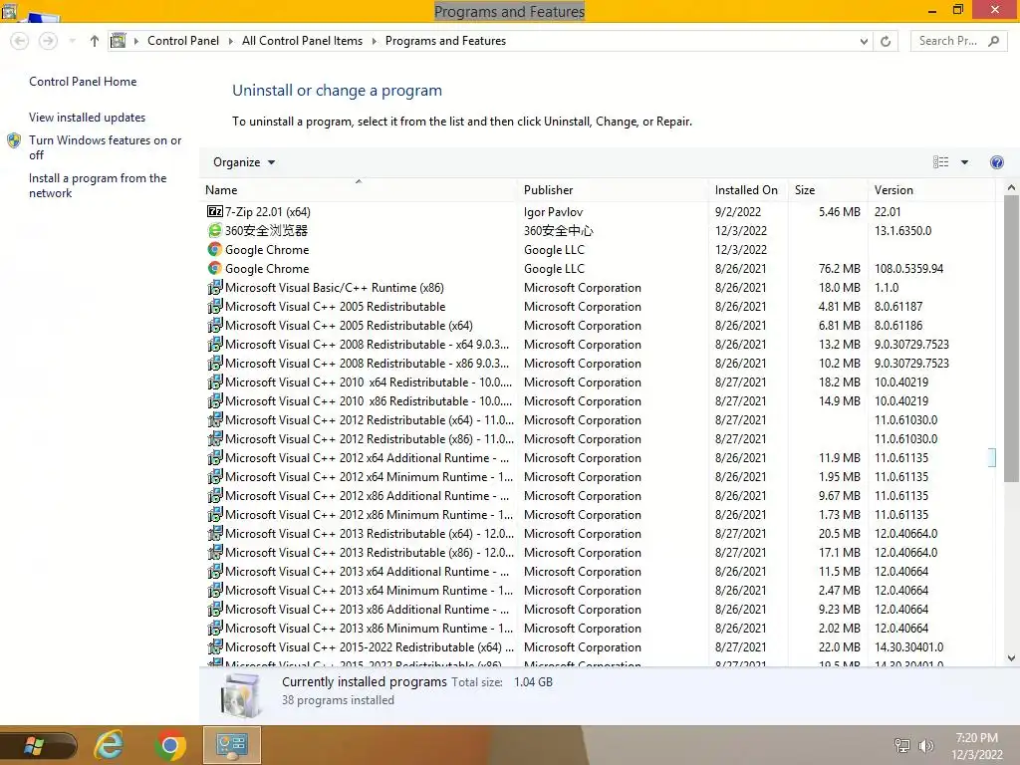Focus the Search Programs input field
The height and width of the screenshot is (765, 1020).
(x=948, y=41)
